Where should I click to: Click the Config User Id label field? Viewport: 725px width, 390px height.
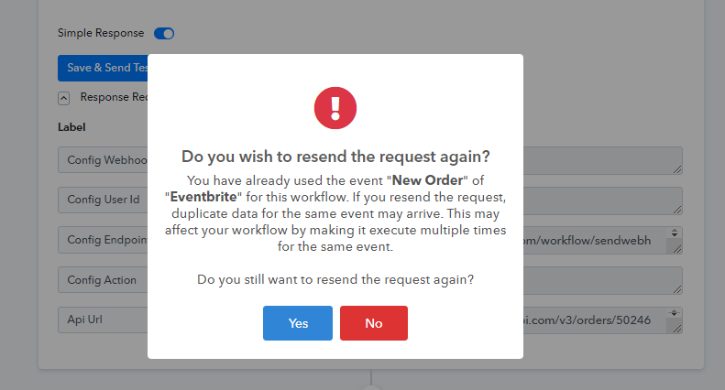pos(103,200)
